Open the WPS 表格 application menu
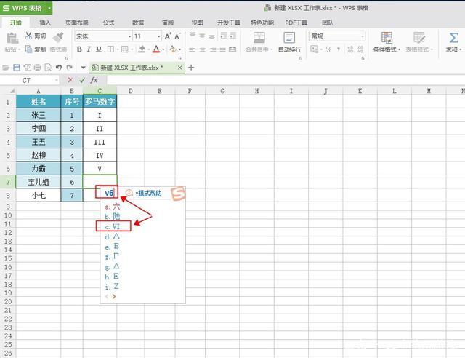 tap(26, 8)
